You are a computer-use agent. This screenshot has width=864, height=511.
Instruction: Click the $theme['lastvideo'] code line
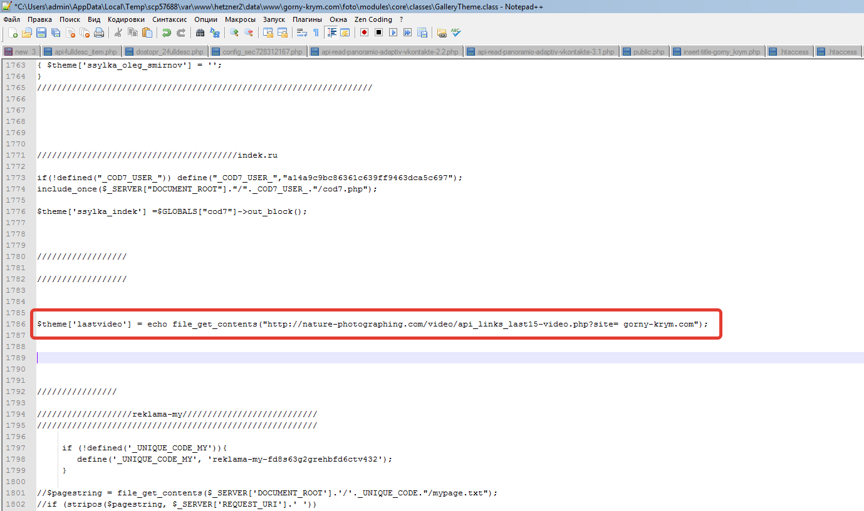click(372, 324)
